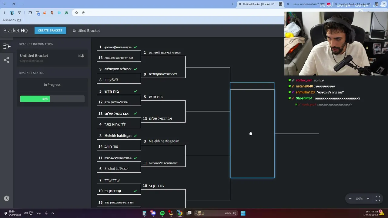Open the all bookmarks folder
Viewport: 388px width, 218px height.
pyautogui.click(x=12, y=20)
